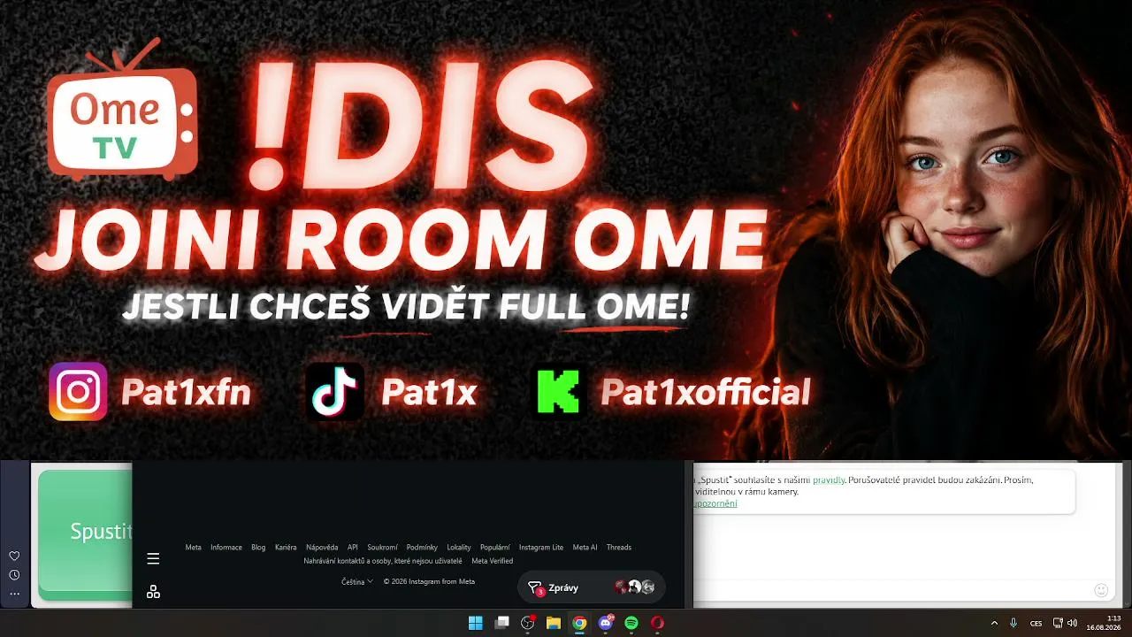Open the Threads footer link
Screen dimensions: 1132x637
[619, 548]
